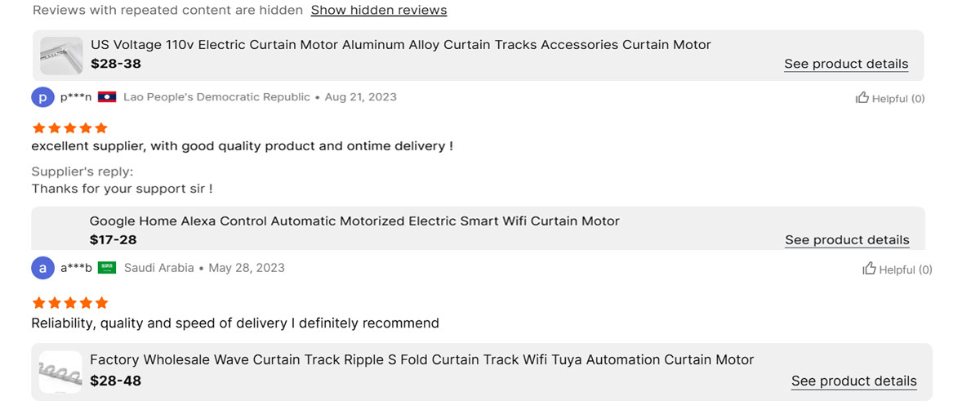The width and height of the screenshot is (980, 410).
Task: See product details for Google Home curtain motor
Action: click(x=847, y=240)
